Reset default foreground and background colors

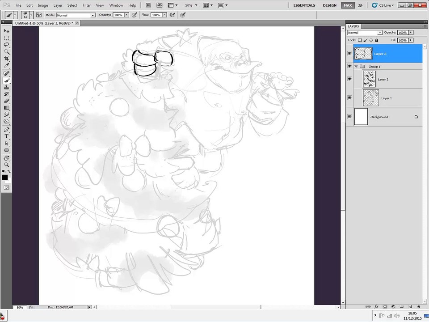(x=4, y=171)
